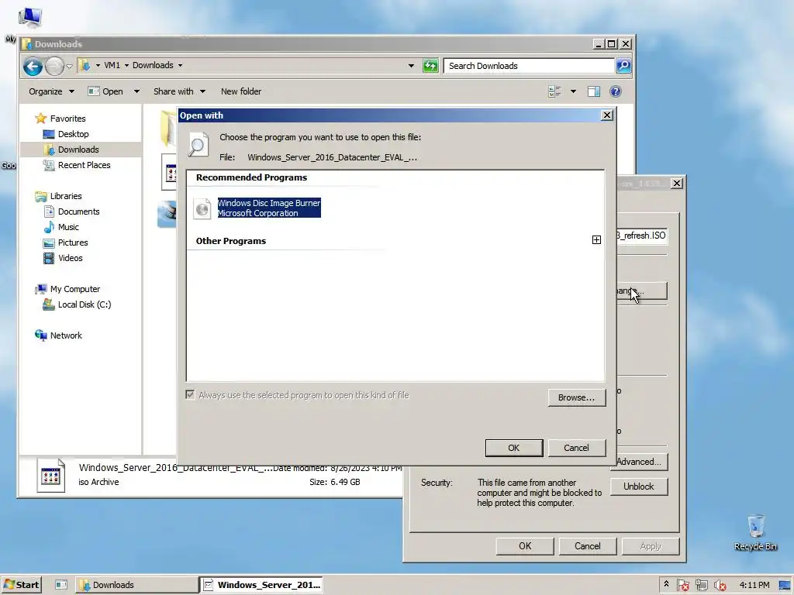Click My Computer desktop icon

pyautogui.click(x=29, y=18)
